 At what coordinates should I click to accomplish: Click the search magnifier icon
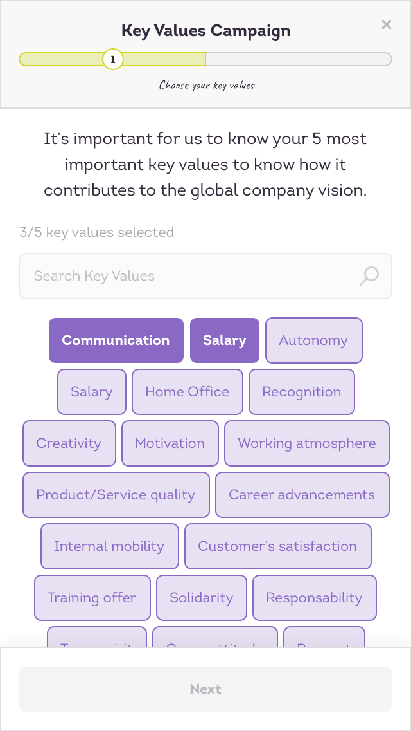[x=369, y=276]
